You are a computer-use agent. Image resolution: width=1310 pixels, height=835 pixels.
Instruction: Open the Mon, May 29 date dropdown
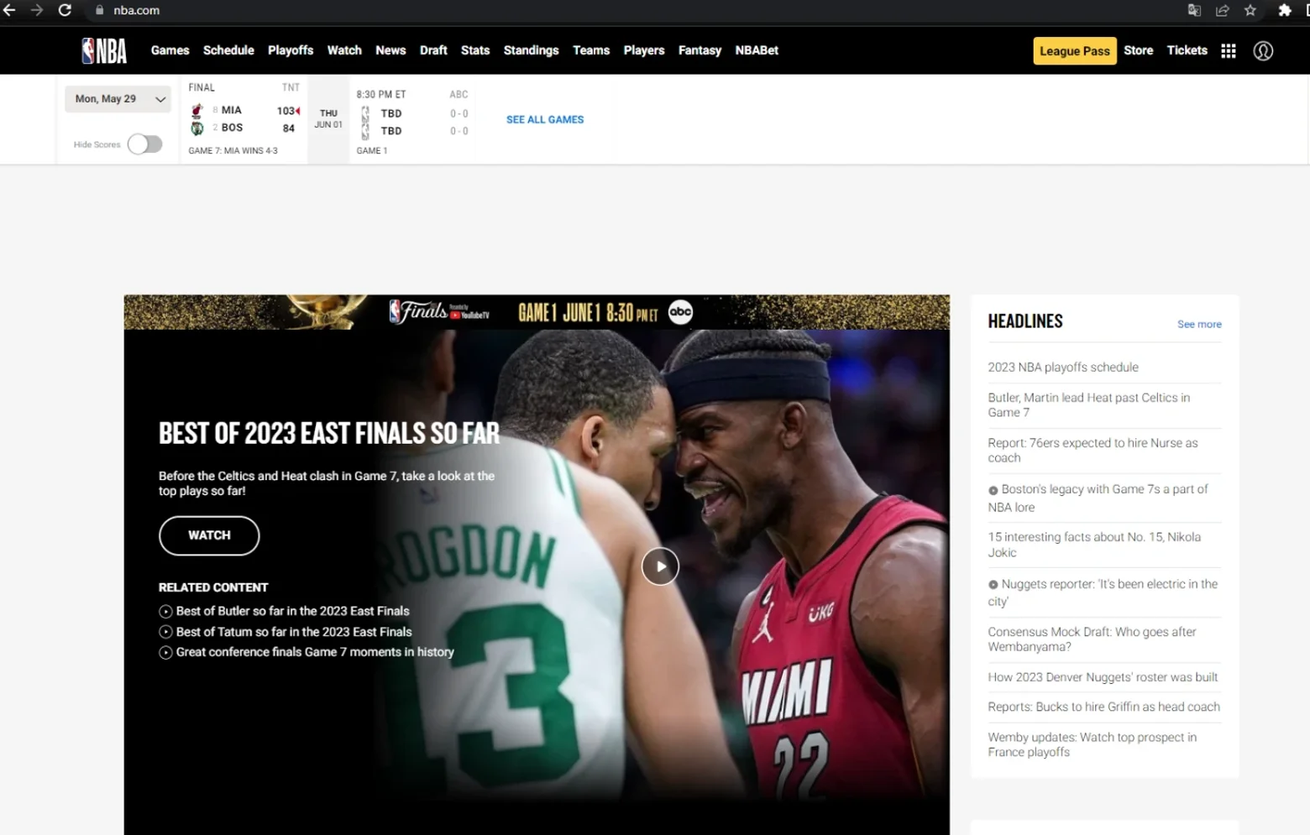pyautogui.click(x=118, y=99)
